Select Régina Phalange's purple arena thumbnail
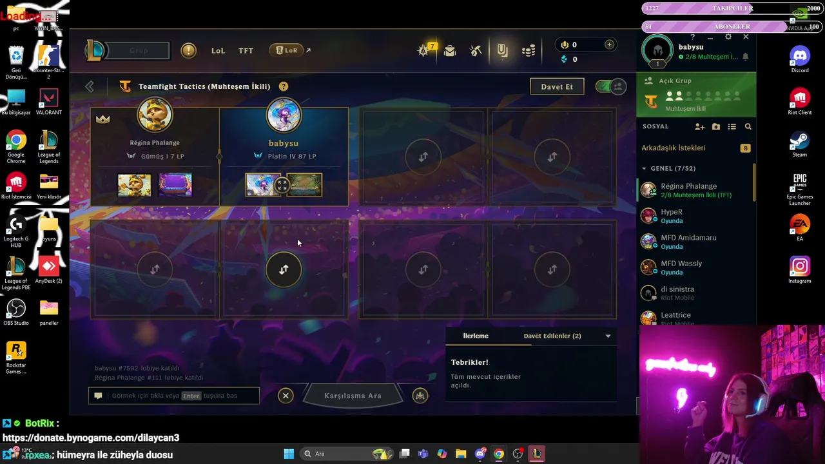The height and width of the screenshot is (464, 825). pos(175,185)
